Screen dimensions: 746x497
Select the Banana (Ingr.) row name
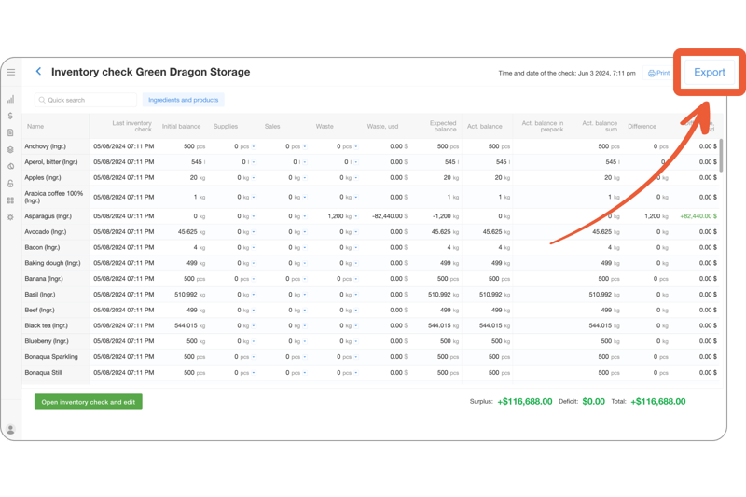(x=44, y=279)
